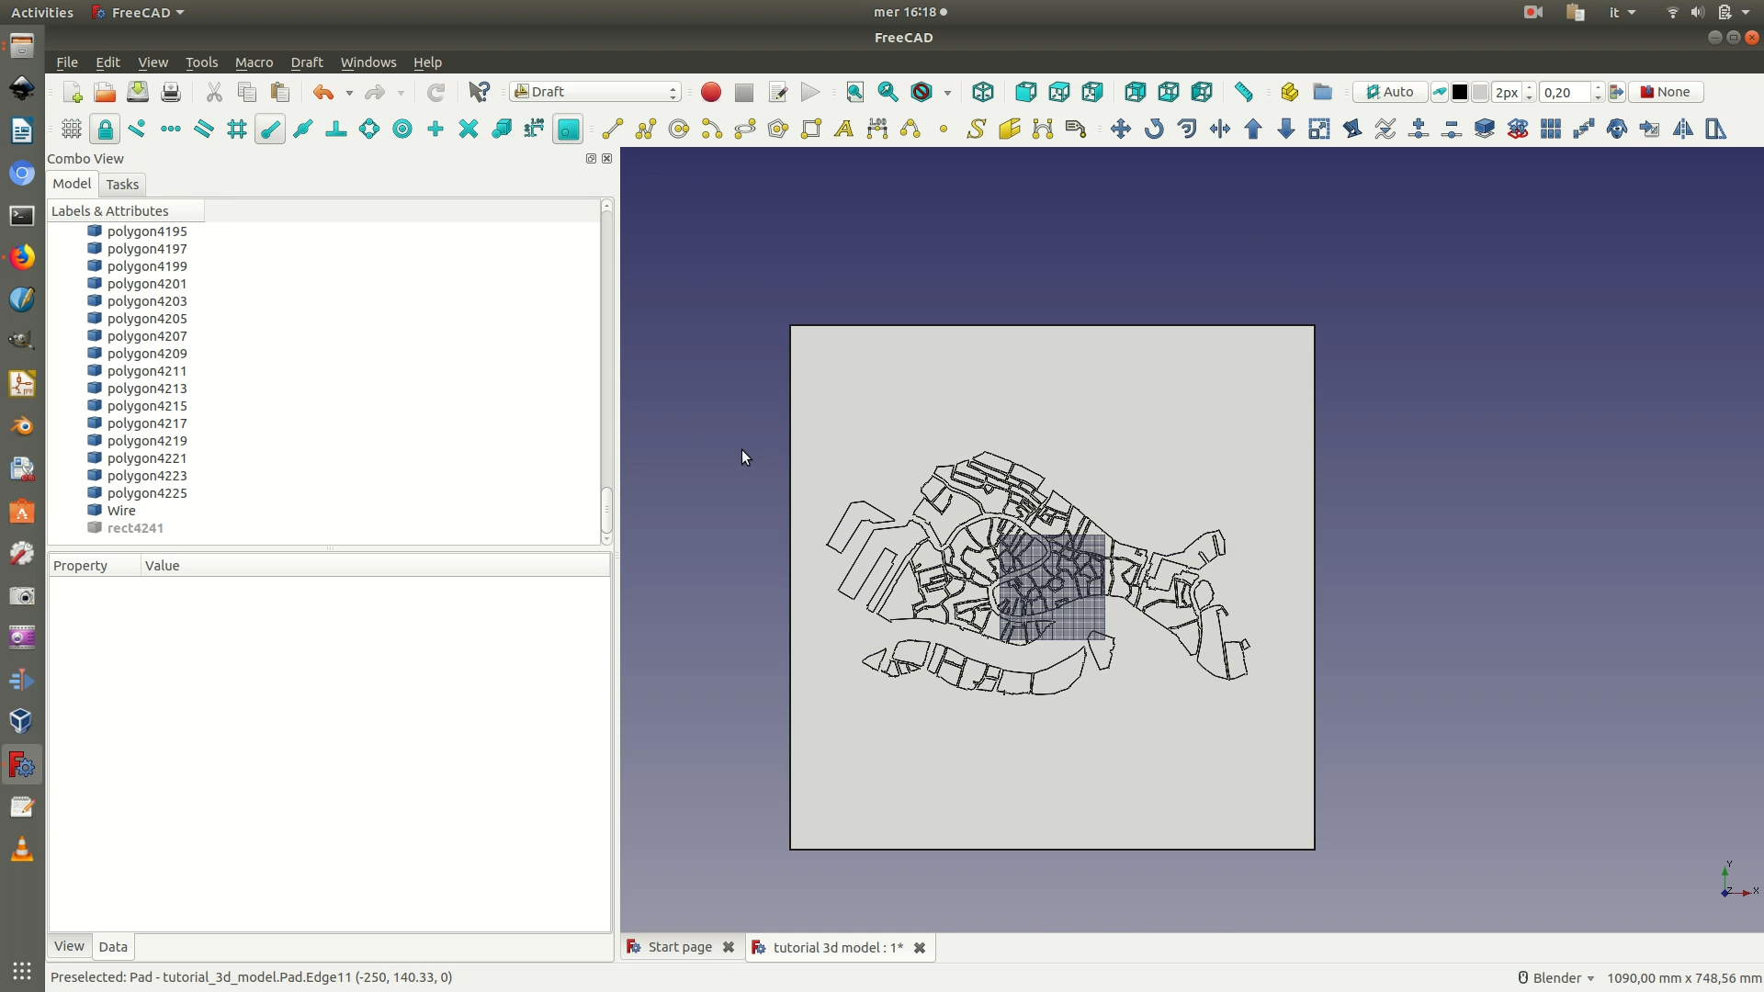Select the Wire item in the tree
The width and height of the screenshot is (1764, 992).
click(121, 511)
